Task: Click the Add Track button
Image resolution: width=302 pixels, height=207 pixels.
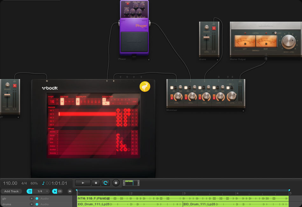Action: coord(11,191)
